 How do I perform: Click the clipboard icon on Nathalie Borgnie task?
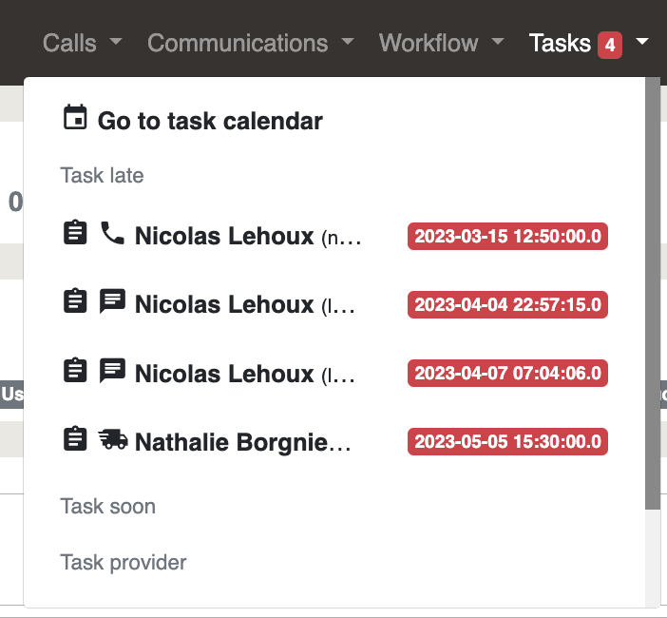click(x=75, y=438)
